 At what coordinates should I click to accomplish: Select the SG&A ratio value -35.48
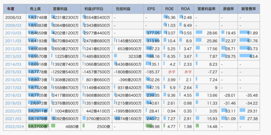point(252,95)
